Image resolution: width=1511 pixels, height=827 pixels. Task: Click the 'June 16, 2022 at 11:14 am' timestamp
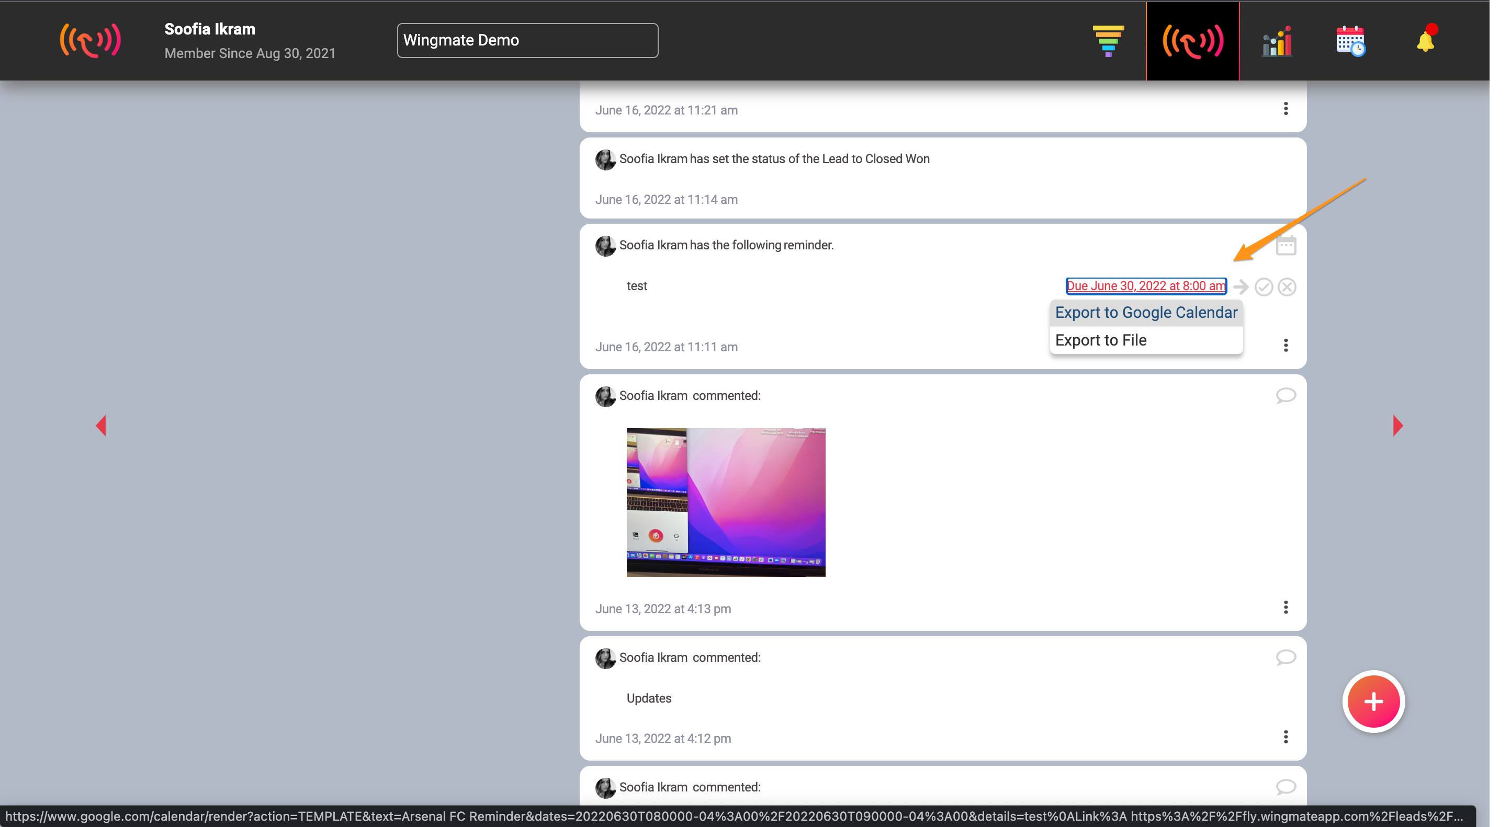(667, 200)
